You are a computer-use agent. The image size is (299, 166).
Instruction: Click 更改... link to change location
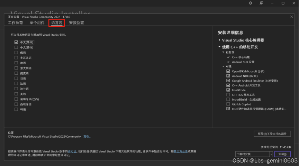click(87, 137)
